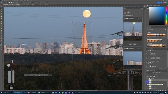This screenshot has width=168, height=94.
Task: Open more options on contextual task bar
Action: (x=47, y=75)
